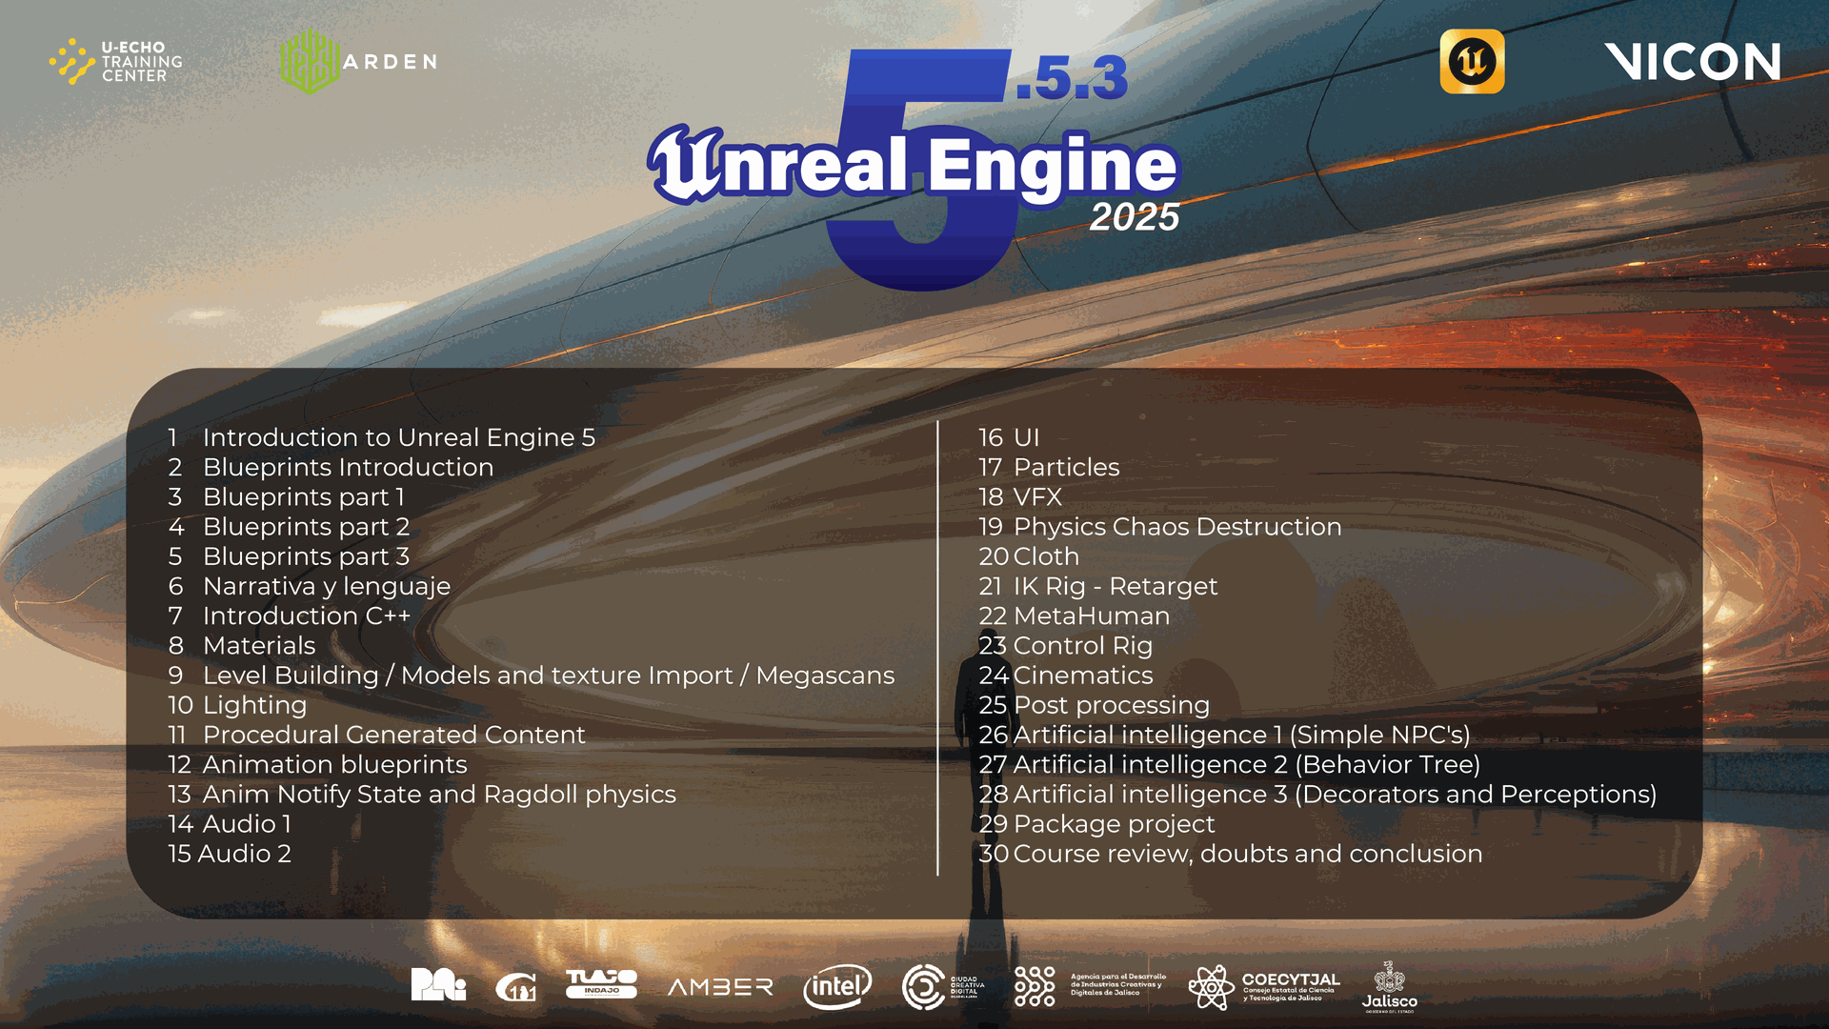1829x1029 pixels.
Task: Select 'Audio 1' lesson
Action: point(230,823)
